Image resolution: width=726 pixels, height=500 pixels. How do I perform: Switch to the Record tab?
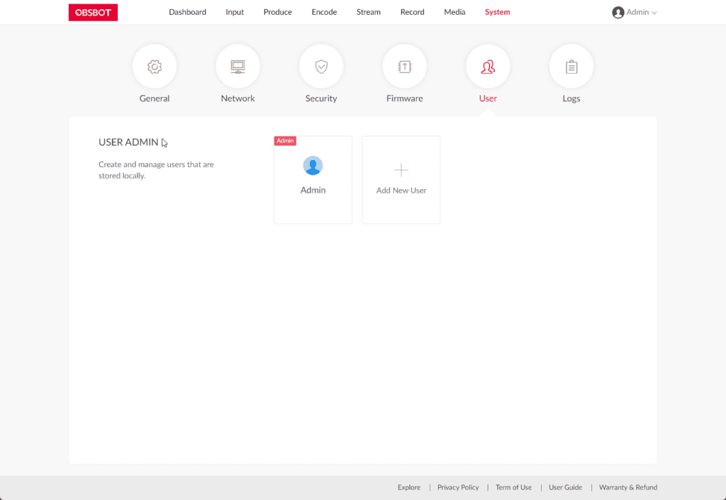(x=412, y=12)
